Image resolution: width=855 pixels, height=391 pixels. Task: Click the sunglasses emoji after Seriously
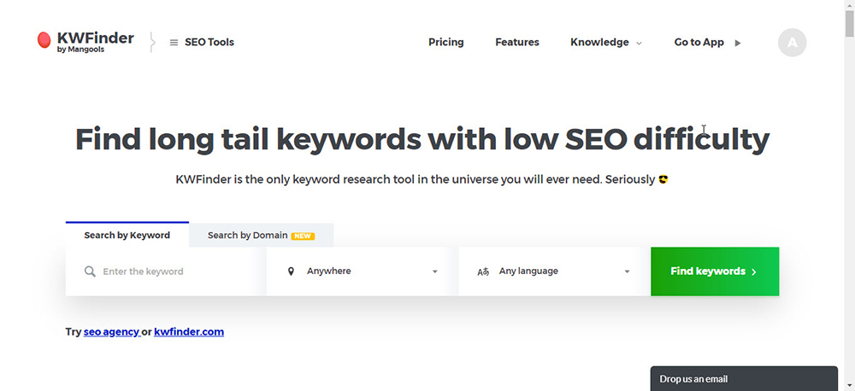tap(663, 179)
